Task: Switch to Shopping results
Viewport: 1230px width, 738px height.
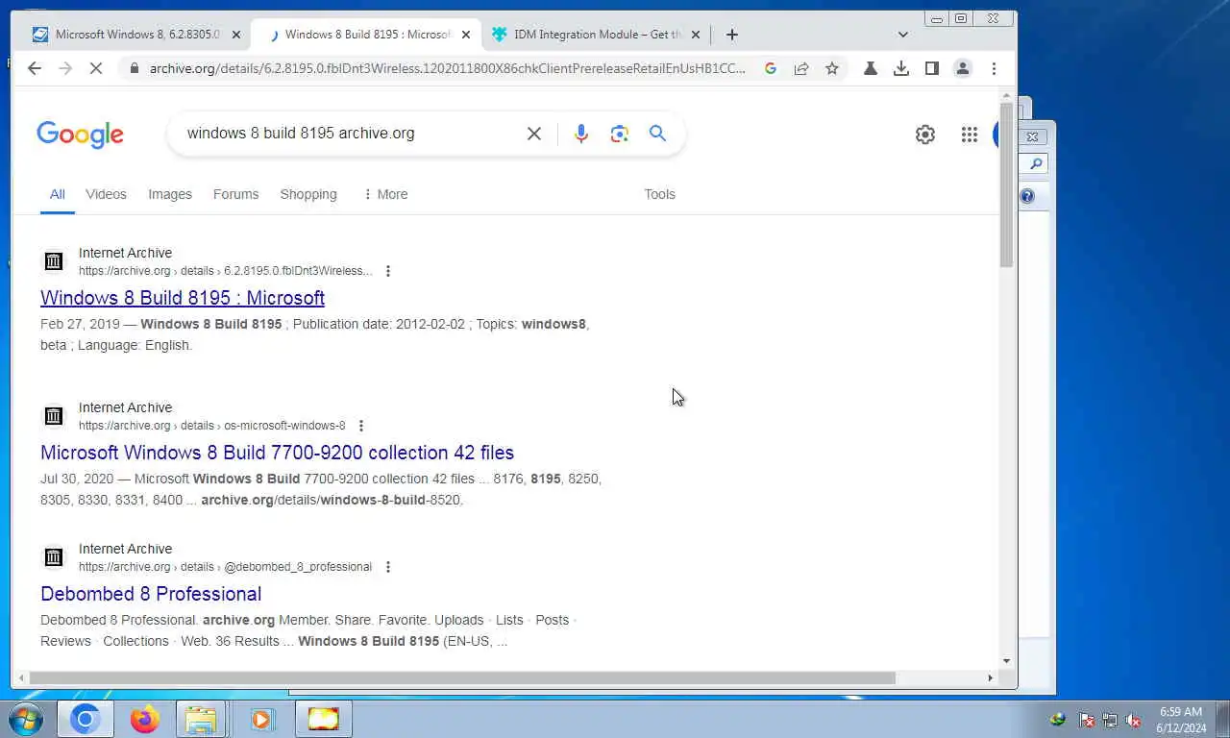Action: click(308, 194)
